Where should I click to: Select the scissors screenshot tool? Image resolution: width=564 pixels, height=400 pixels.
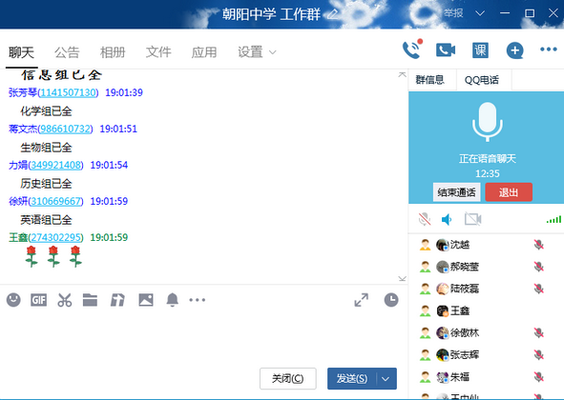pyautogui.click(x=64, y=300)
